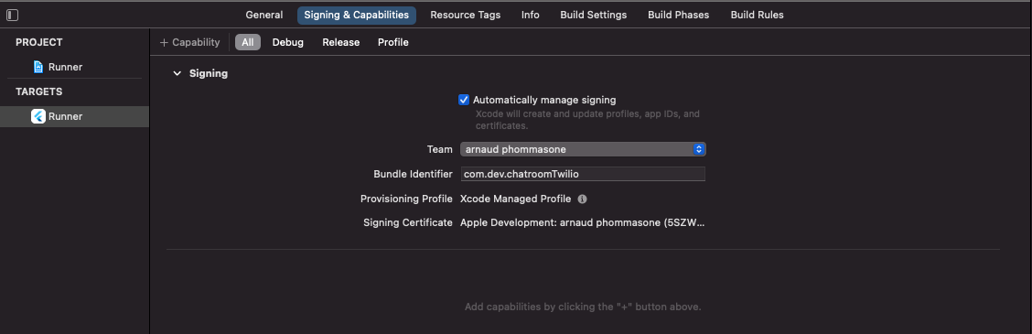The width and height of the screenshot is (1032, 334).
Task: Click the TARGETS section header
Action: pos(38,92)
